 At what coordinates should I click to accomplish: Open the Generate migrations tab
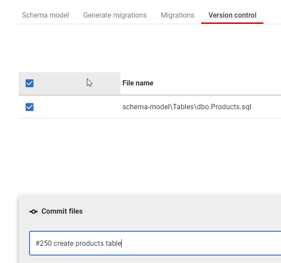click(x=115, y=15)
